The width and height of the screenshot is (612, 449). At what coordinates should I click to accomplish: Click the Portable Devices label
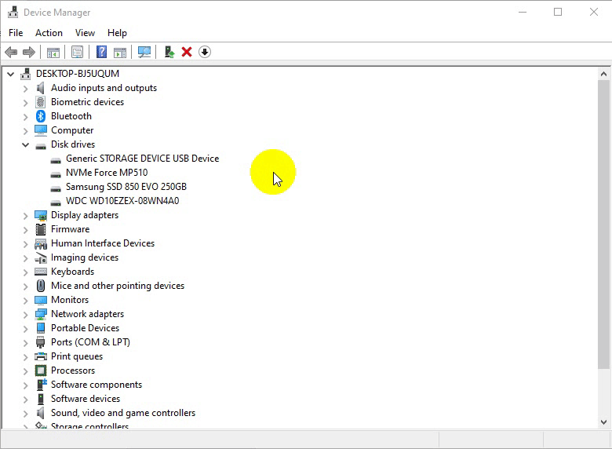[85, 328]
